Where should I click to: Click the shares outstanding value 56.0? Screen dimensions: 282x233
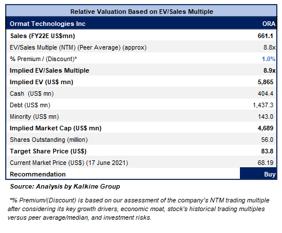(267, 140)
